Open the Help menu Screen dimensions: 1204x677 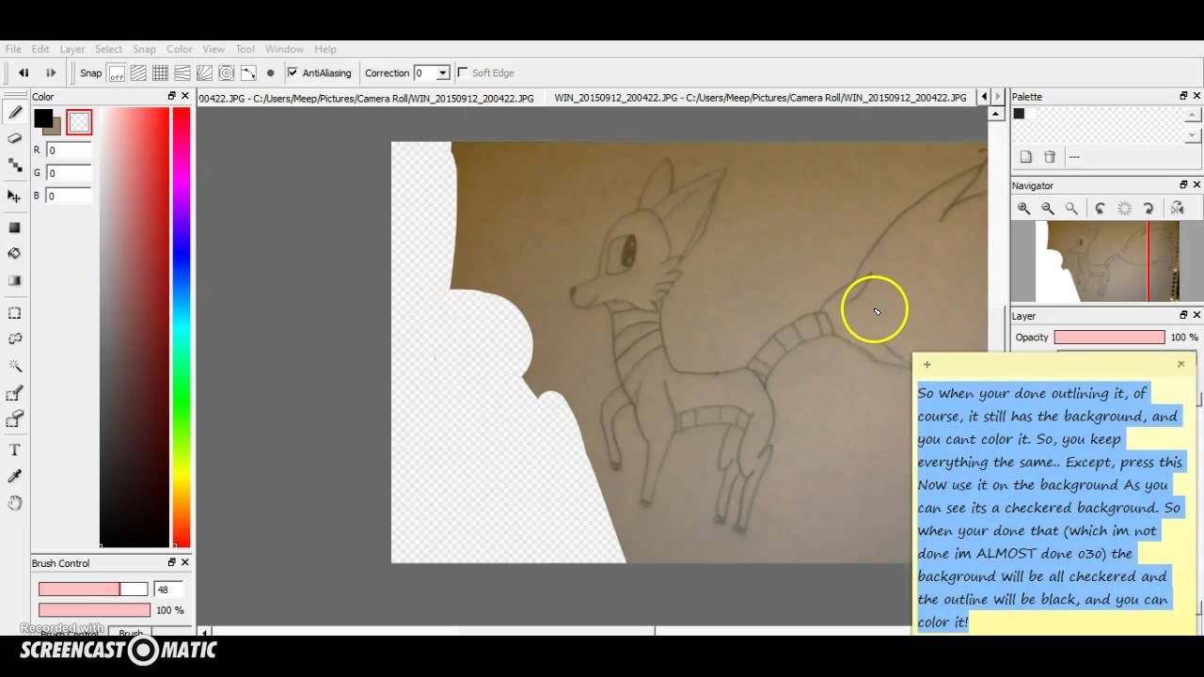point(325,49)
